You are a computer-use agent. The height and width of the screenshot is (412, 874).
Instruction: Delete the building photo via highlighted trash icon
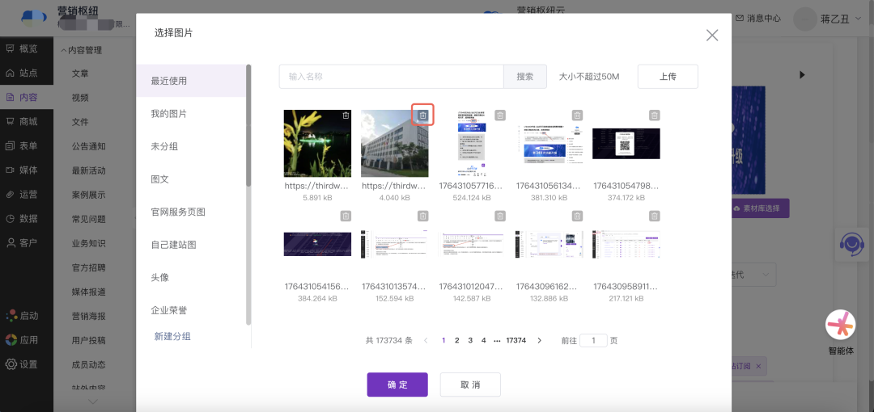422,116
